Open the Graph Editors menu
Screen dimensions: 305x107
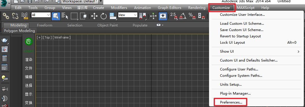point(169,8)
